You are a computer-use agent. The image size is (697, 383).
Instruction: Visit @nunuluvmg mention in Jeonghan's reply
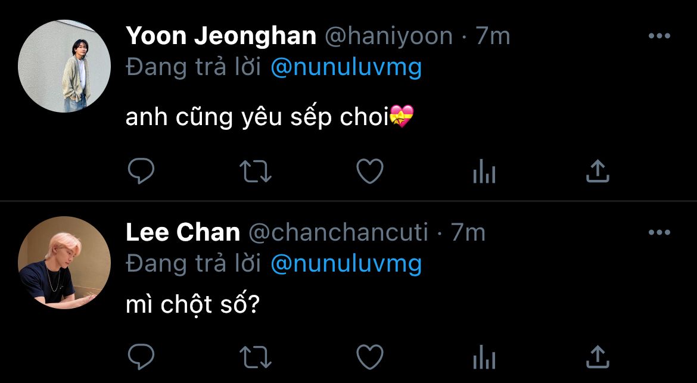tap(346, 68)
